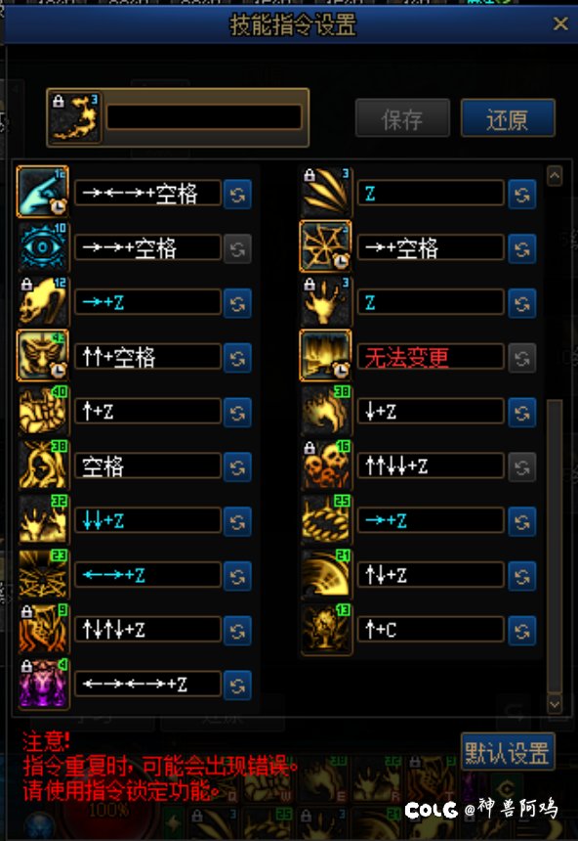The width and height of the screenshot is (578, 841).
Task: Reset command for →←→+空格 skill
Action: pos(238,195)
